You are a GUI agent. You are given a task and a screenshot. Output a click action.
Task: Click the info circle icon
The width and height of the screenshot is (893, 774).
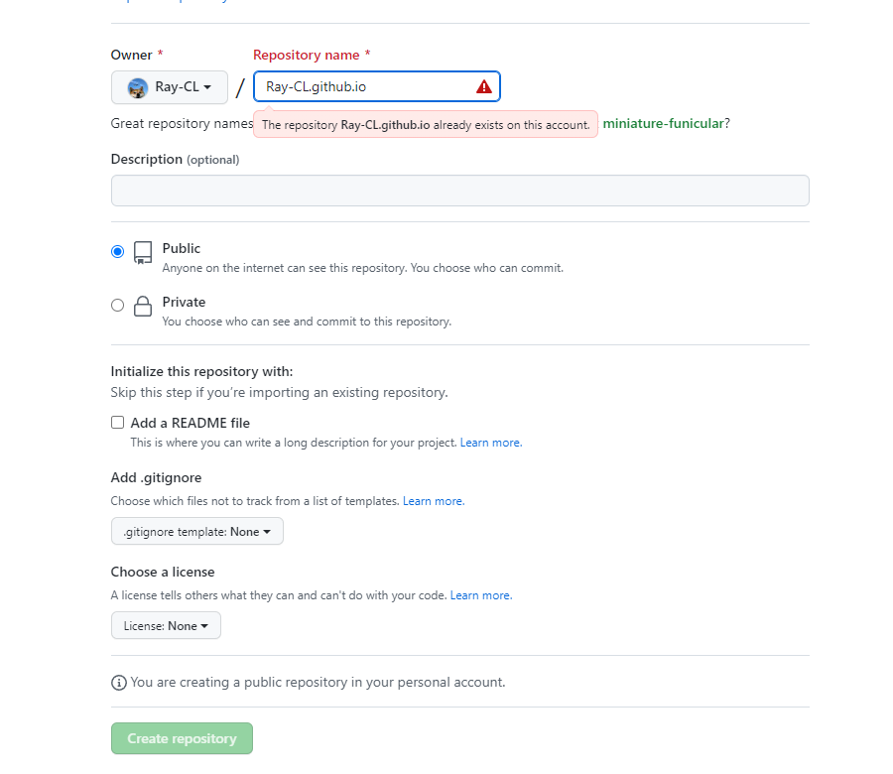click(x=119, y=683)
